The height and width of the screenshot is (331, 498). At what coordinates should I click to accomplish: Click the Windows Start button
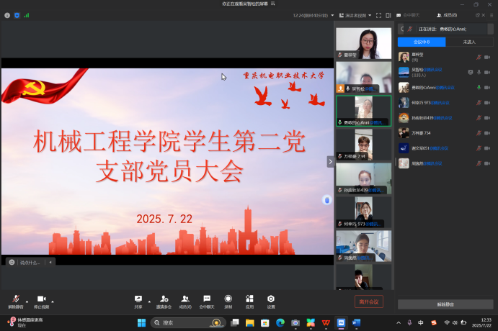[141, 323]
